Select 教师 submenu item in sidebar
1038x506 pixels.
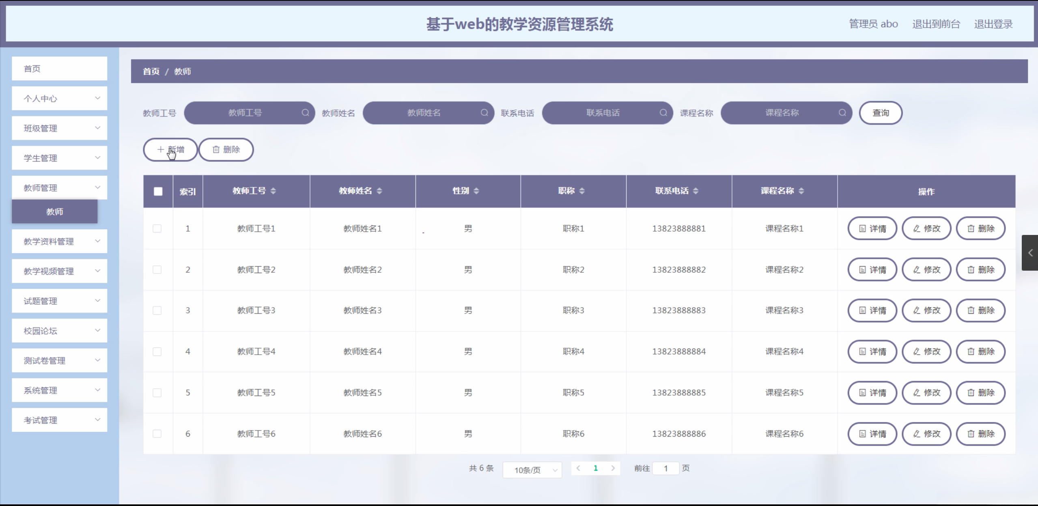[x=54, y=211]
